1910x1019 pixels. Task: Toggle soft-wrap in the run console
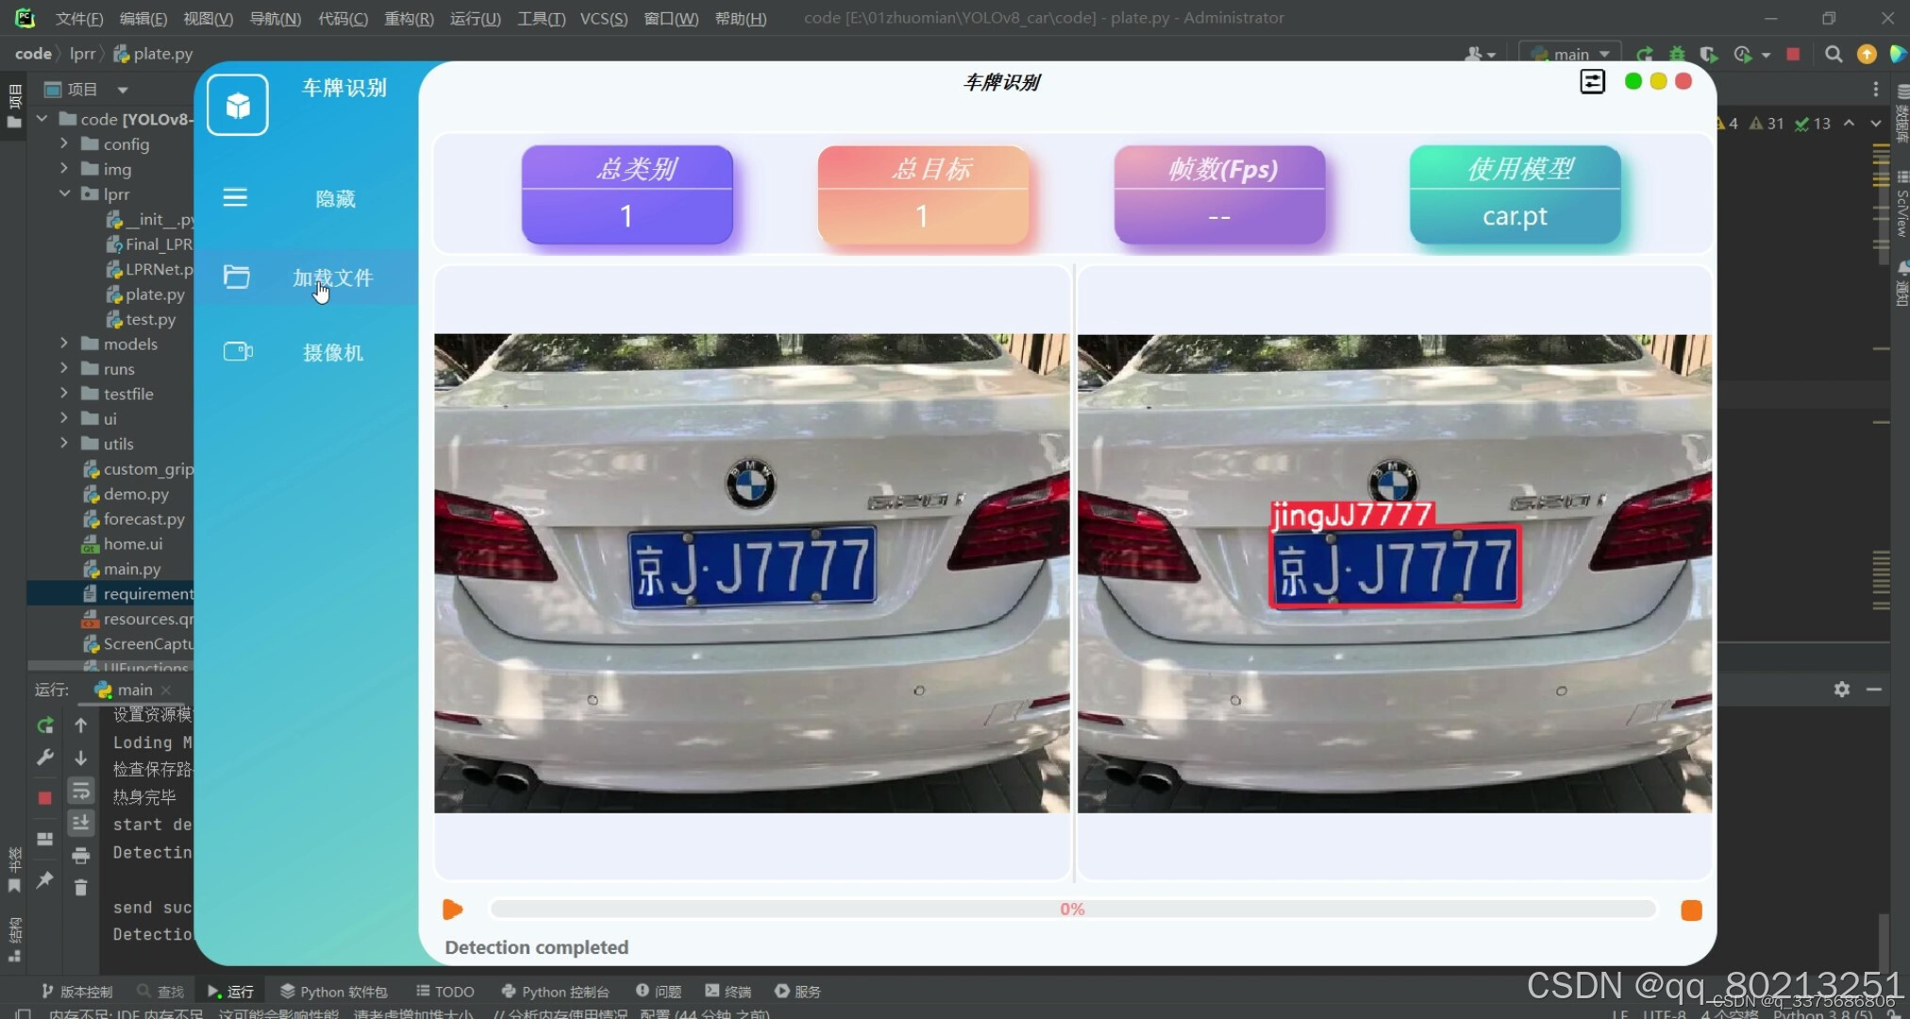pos(82,791)
